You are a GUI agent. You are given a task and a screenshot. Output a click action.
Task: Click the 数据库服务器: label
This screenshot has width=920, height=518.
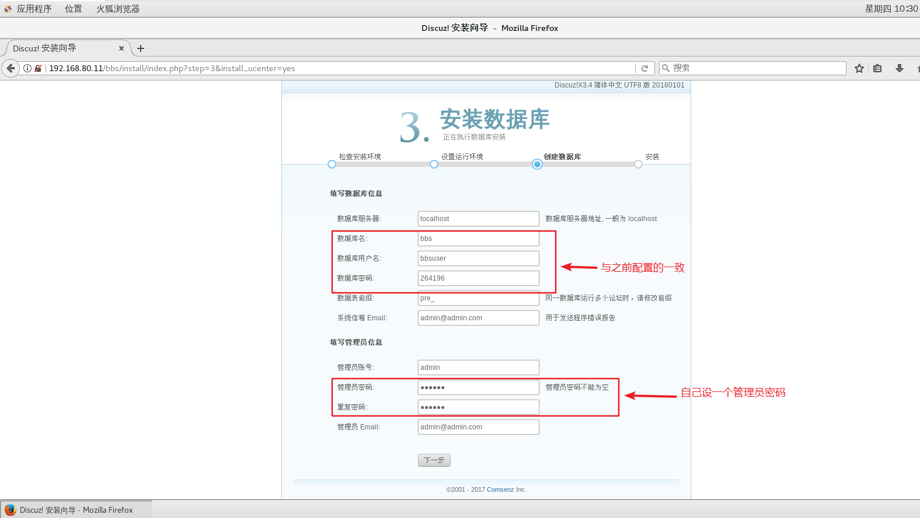pos(359,219)
